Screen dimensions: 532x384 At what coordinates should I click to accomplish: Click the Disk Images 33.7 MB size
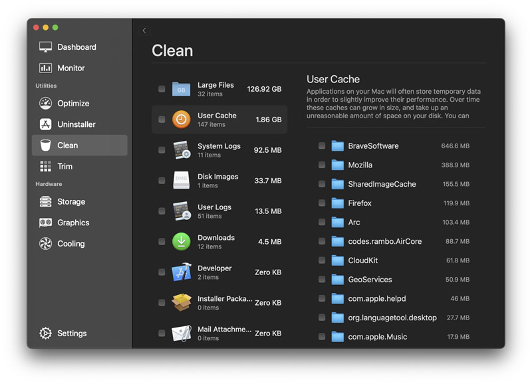268,181
